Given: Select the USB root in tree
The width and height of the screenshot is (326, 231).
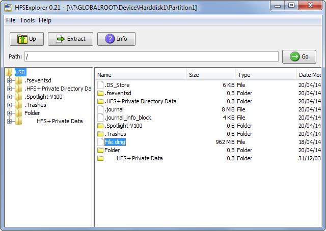Looking at the screenshot, I should (x=20, y=72).
